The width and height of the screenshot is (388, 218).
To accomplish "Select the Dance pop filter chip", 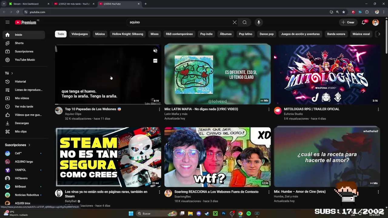I will [x=267, y=34].
